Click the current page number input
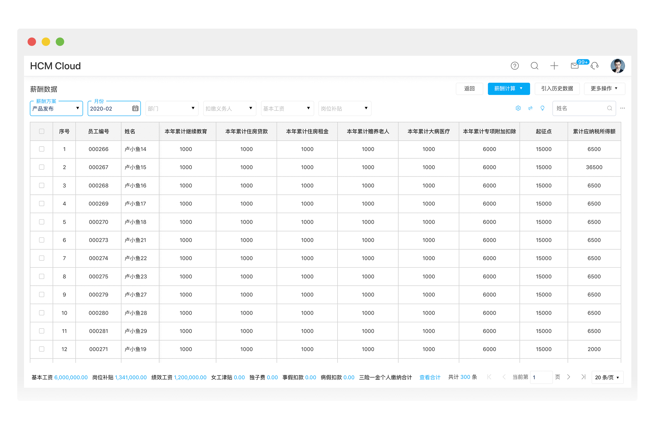655x438 pixels. tap(541, 377)
